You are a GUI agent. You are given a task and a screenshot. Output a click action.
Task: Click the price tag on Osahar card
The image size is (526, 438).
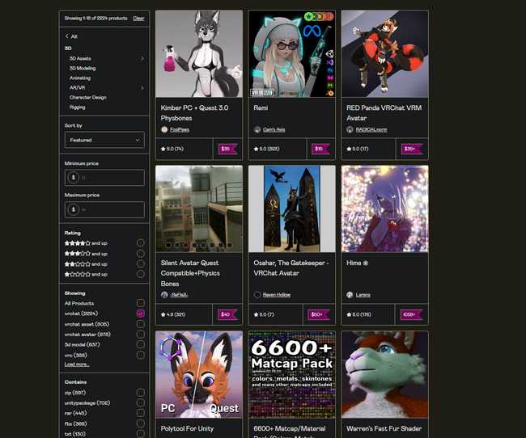pyautogui.click(x=318, y=314)
